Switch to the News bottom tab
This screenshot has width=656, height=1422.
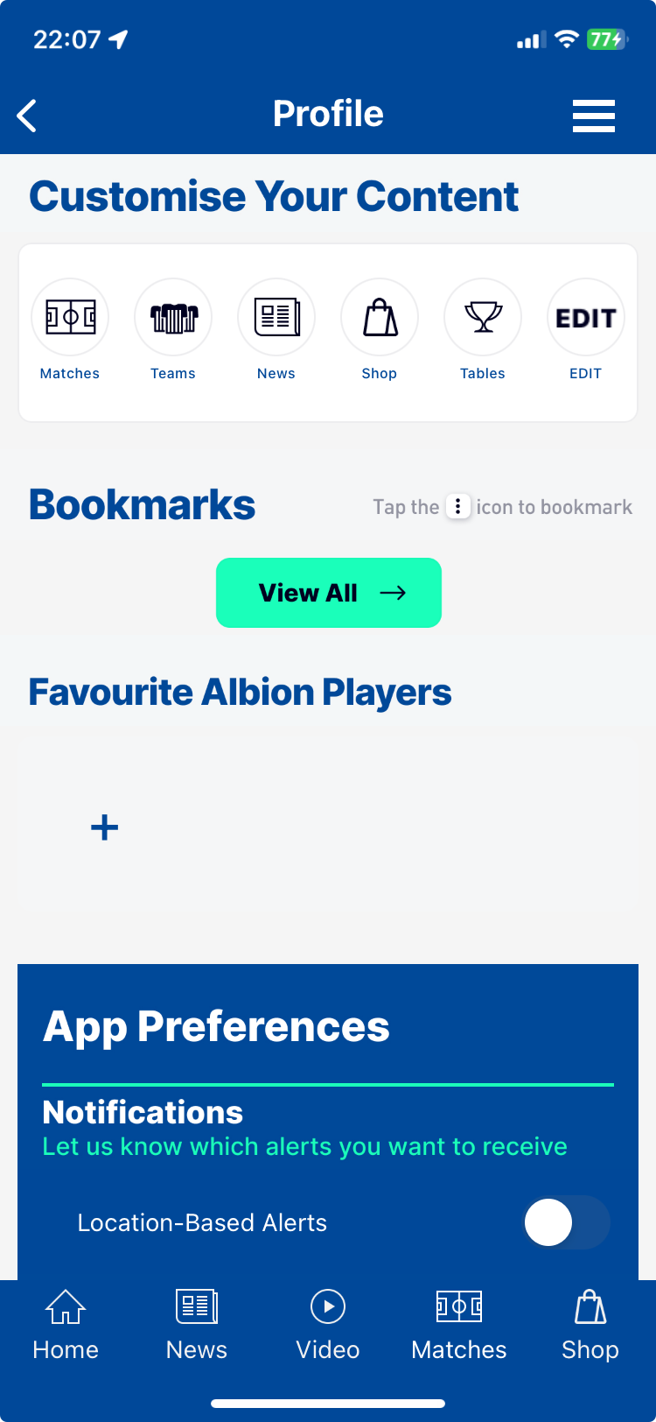tap(197, 1326)
